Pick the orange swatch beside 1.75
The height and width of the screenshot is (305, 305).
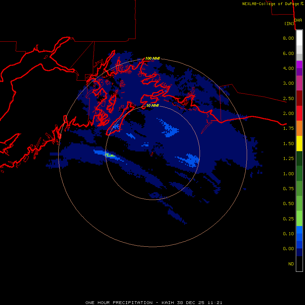pos(299,128)
